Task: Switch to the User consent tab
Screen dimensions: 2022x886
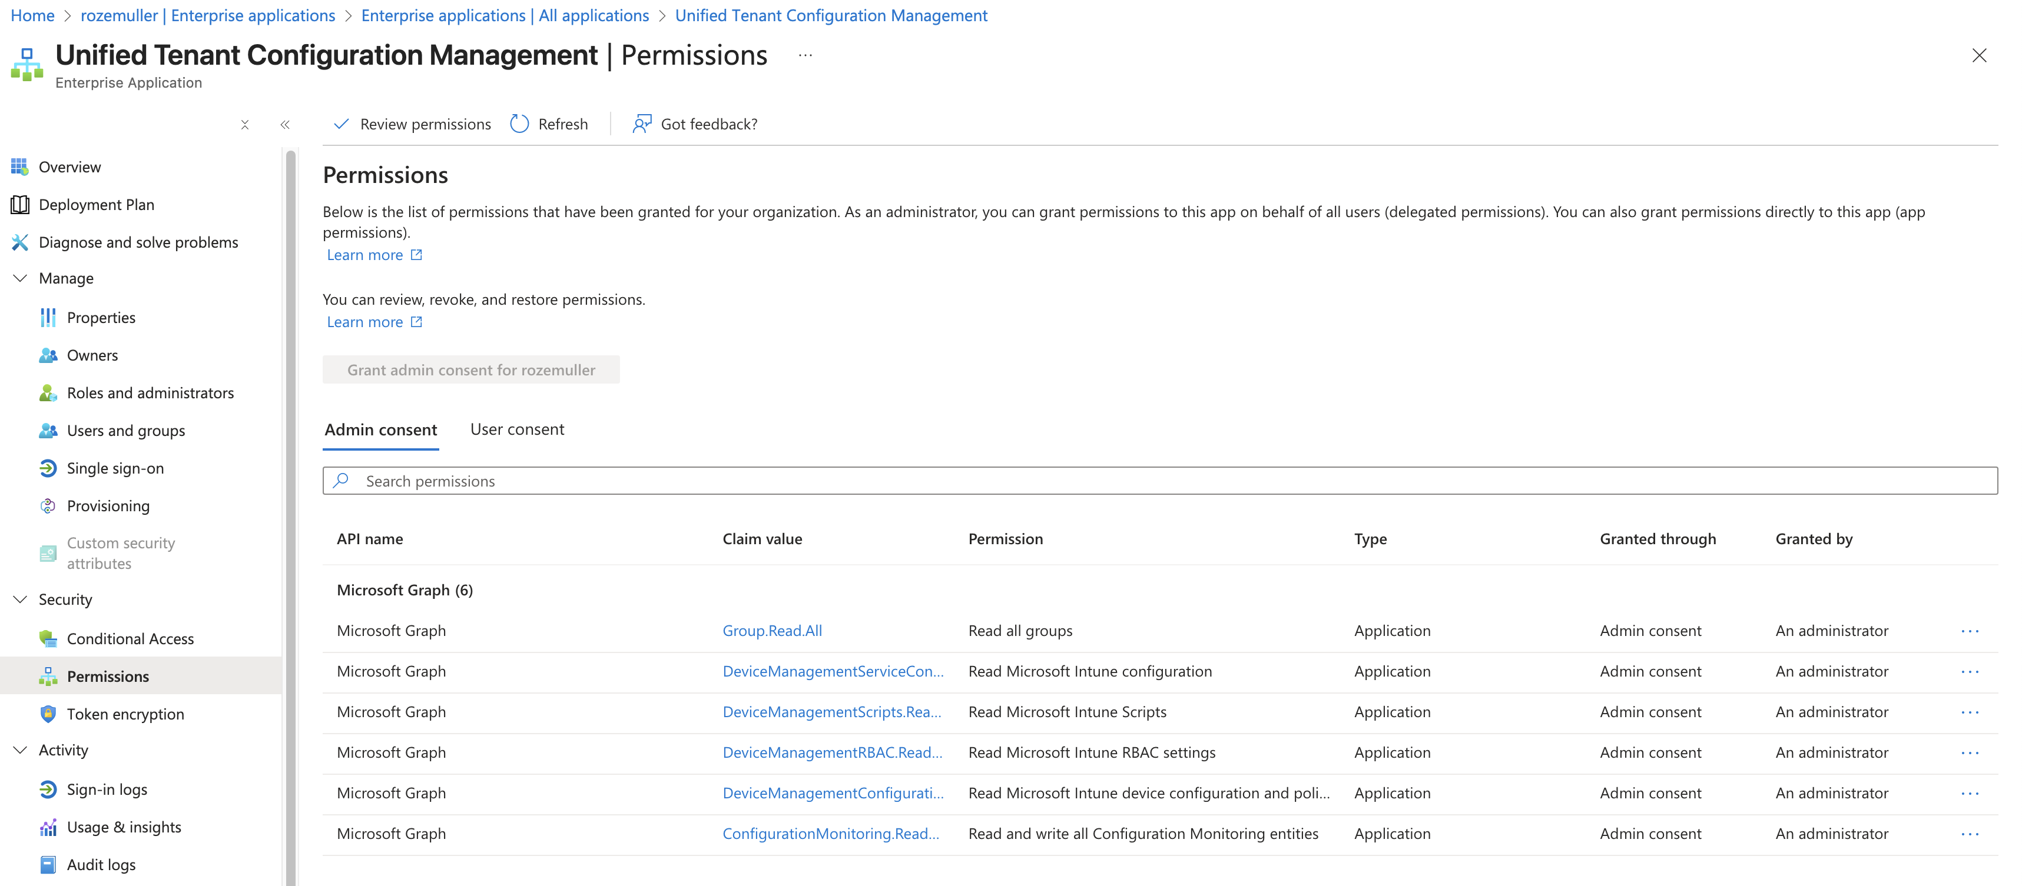Action: [516, 429]
